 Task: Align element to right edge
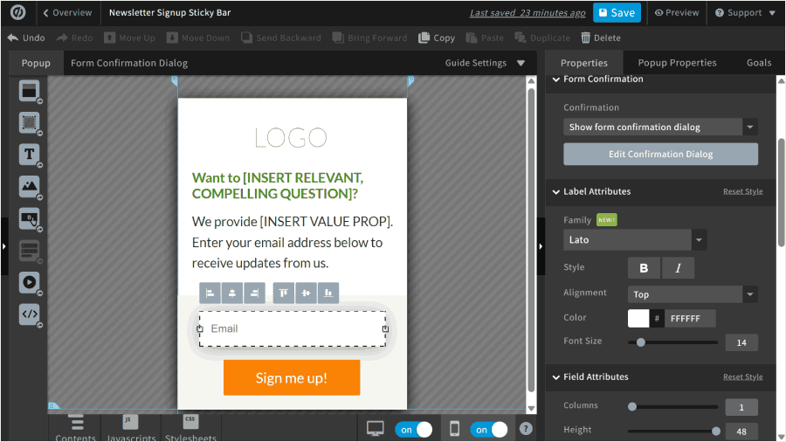click(x=254, y=294)
